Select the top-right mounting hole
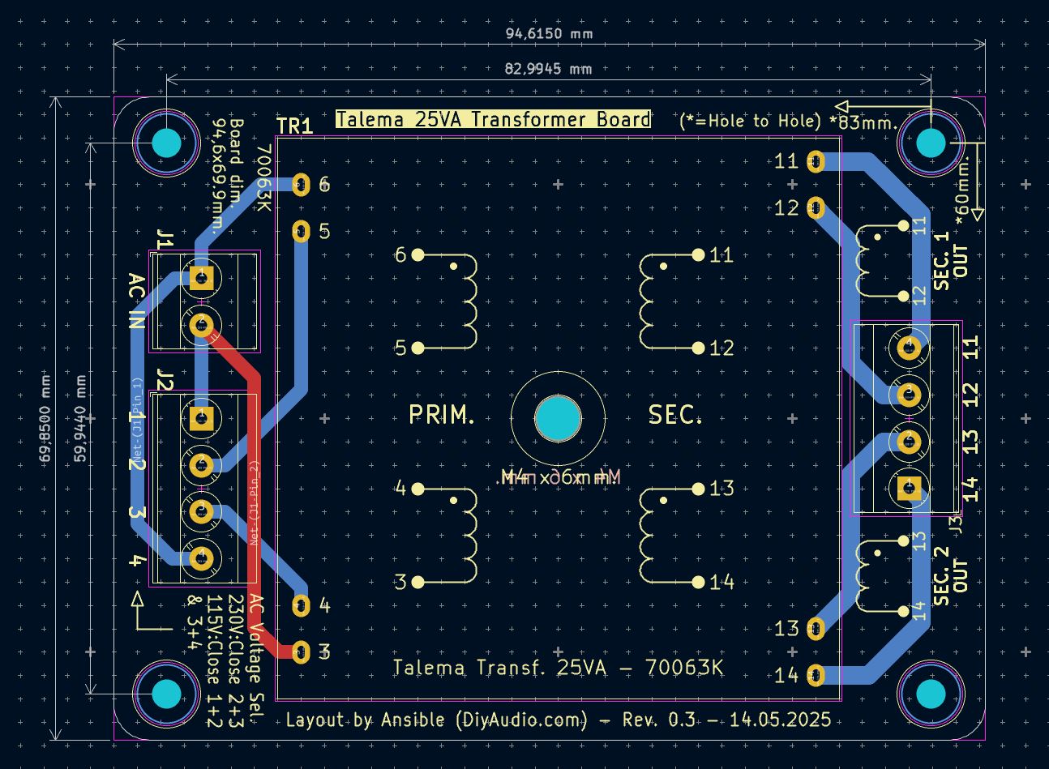Screen dimensions: 1049x769 click(931, 143)
